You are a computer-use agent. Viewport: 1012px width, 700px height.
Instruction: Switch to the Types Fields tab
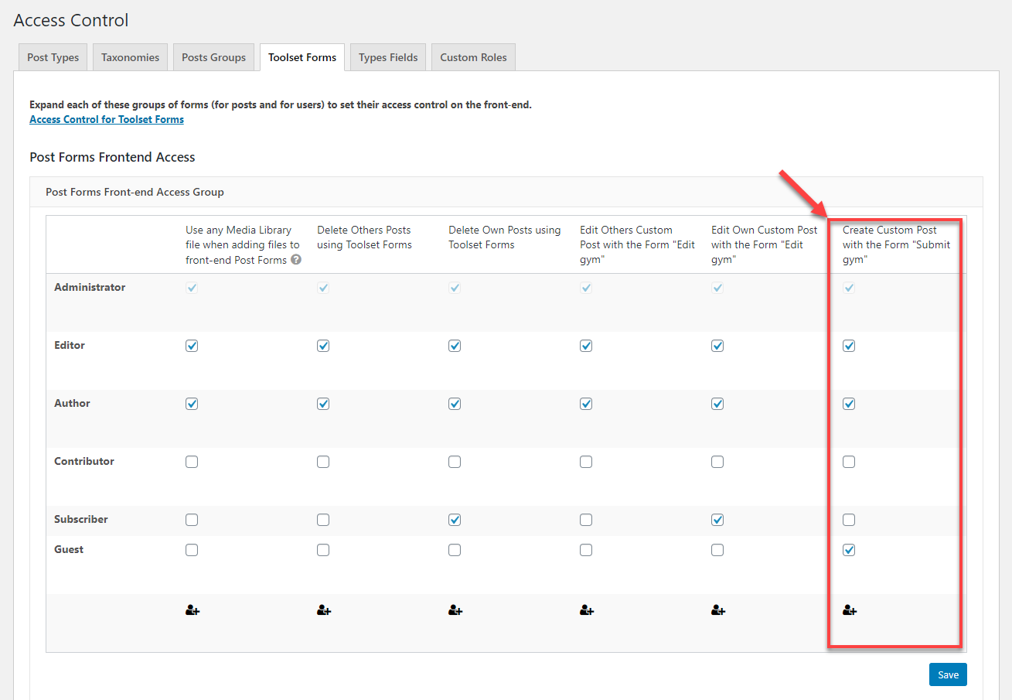tap(387, 56)
